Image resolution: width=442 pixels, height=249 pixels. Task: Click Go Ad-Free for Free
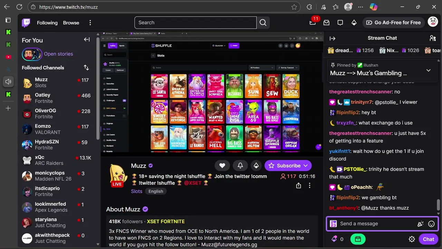393,22
